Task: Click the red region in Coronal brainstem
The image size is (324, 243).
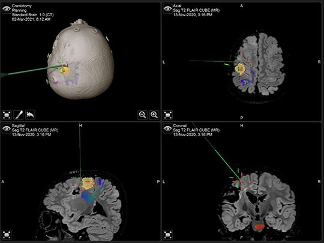Action: click(x=260, y=227)
